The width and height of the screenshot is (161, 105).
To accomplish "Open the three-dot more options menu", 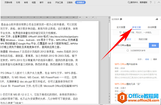I will tap(155, 2).
